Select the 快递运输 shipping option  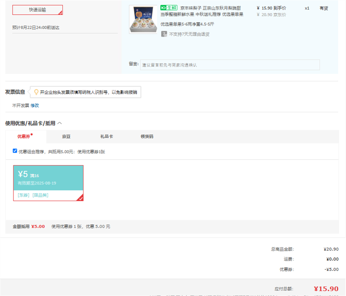click(38, 10)
